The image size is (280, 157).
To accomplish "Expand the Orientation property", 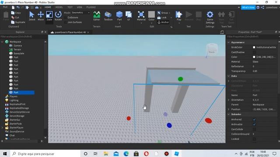I will pyautogui.click(x=228, y=100).
